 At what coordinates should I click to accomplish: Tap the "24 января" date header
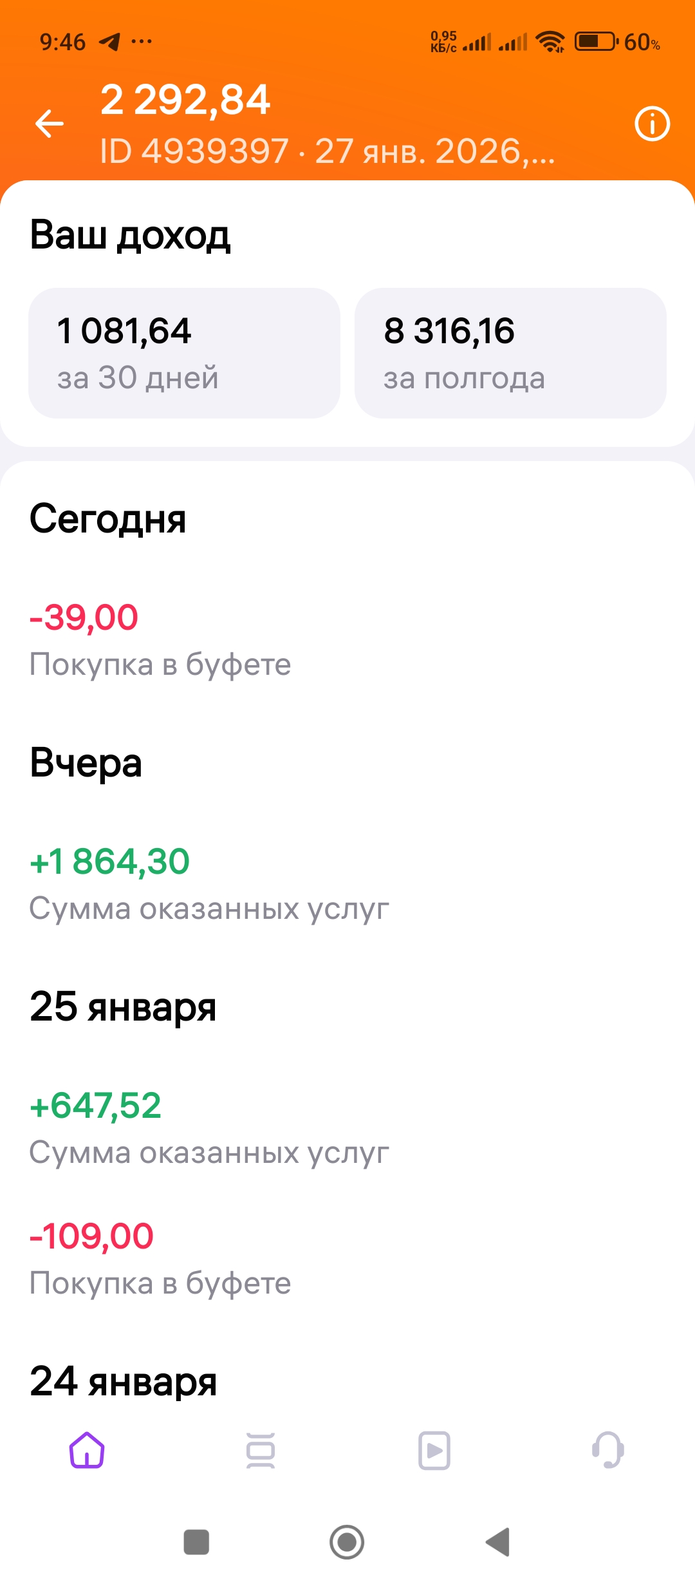pyautogui.click(x=124, y=1382)
